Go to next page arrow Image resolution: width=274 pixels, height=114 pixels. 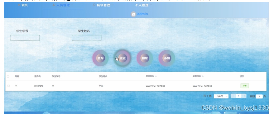pos(244,96)
